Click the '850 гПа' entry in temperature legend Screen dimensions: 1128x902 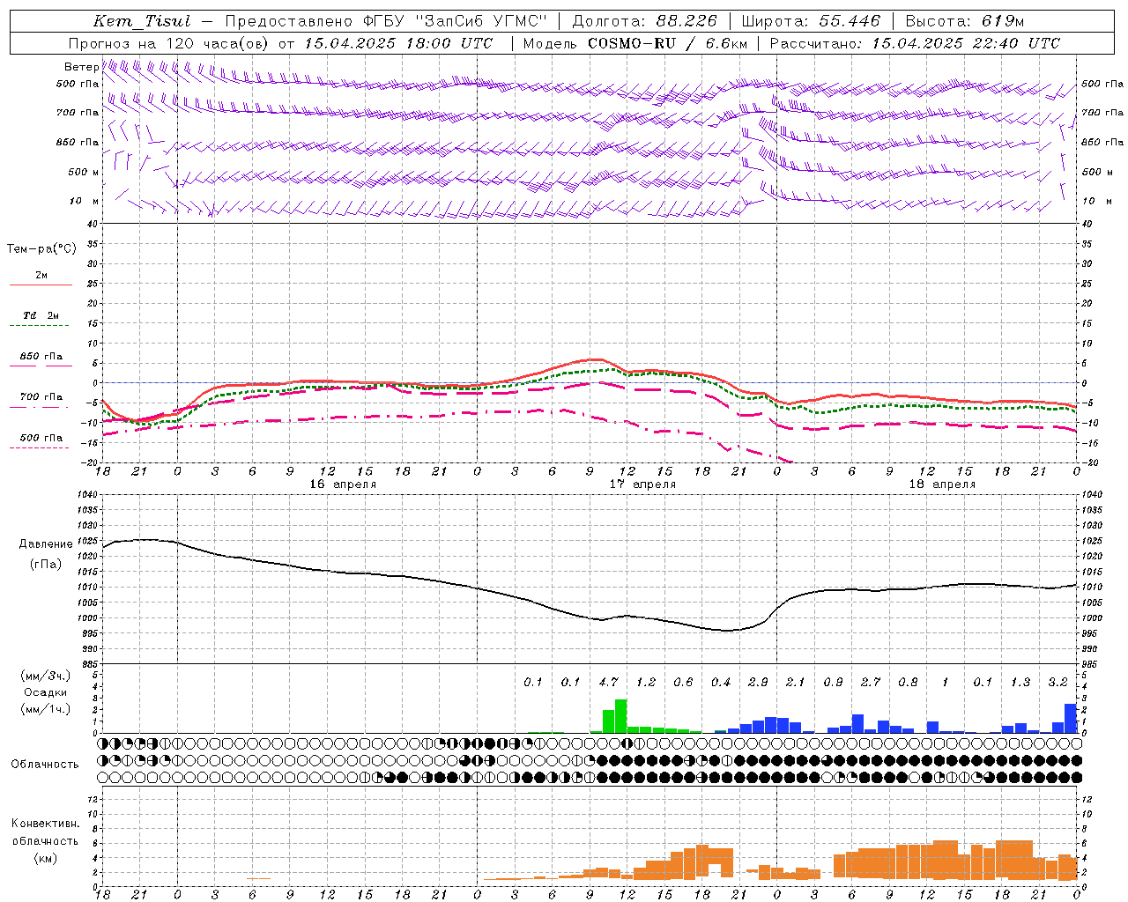click(41, 357)
